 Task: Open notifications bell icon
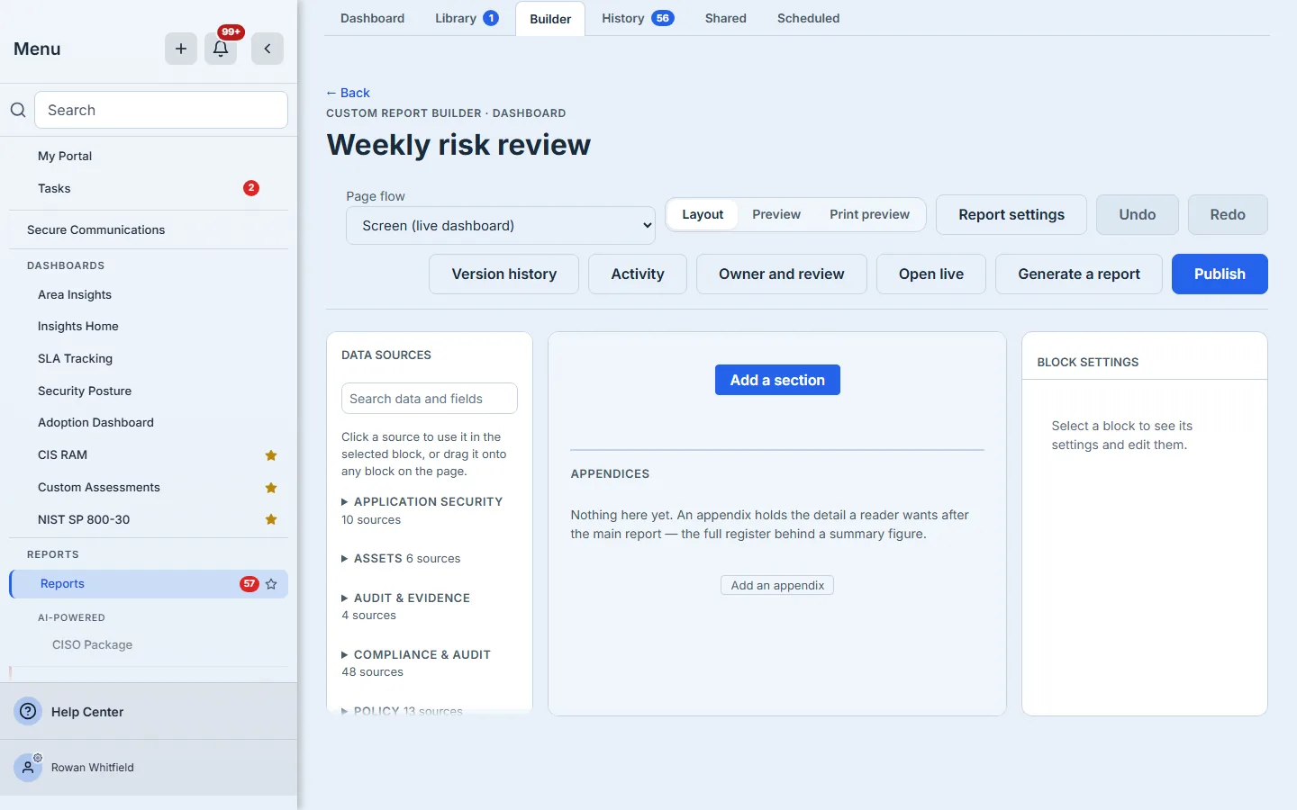point(221,49)
